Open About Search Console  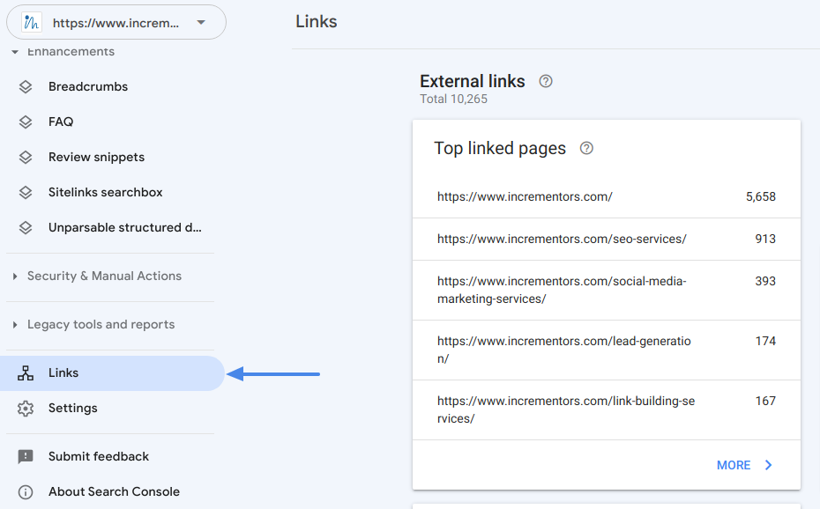point(113,491)
